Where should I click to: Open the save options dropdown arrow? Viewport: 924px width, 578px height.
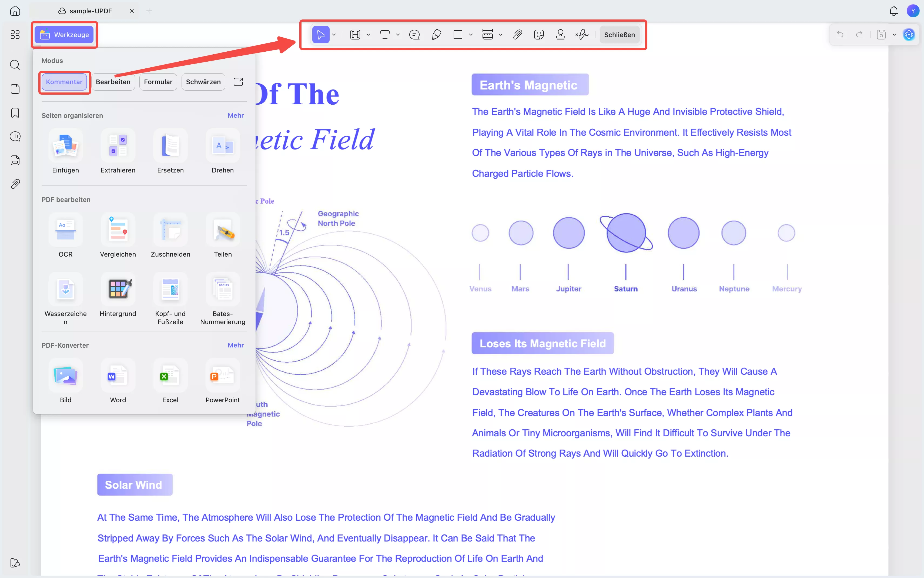pos(894,35)
